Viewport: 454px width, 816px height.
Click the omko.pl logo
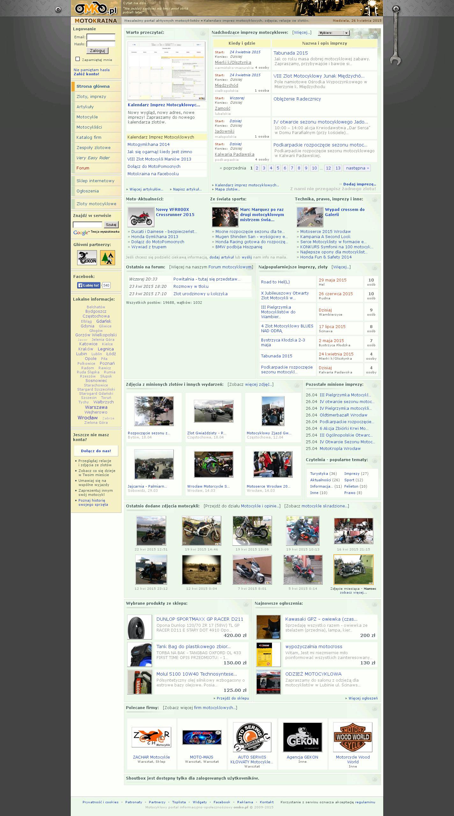[96, 8]
